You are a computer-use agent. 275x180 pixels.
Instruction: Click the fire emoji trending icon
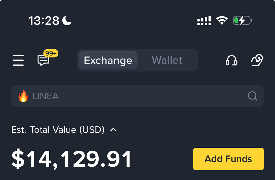(x=23, y=96)
